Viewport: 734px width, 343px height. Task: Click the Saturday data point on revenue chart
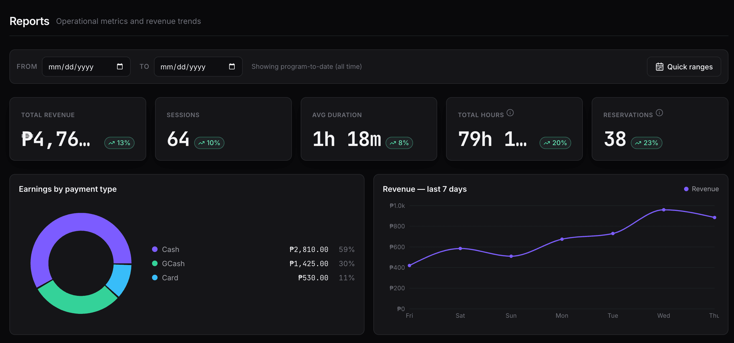pyautogui.click(x=460, y=248)
